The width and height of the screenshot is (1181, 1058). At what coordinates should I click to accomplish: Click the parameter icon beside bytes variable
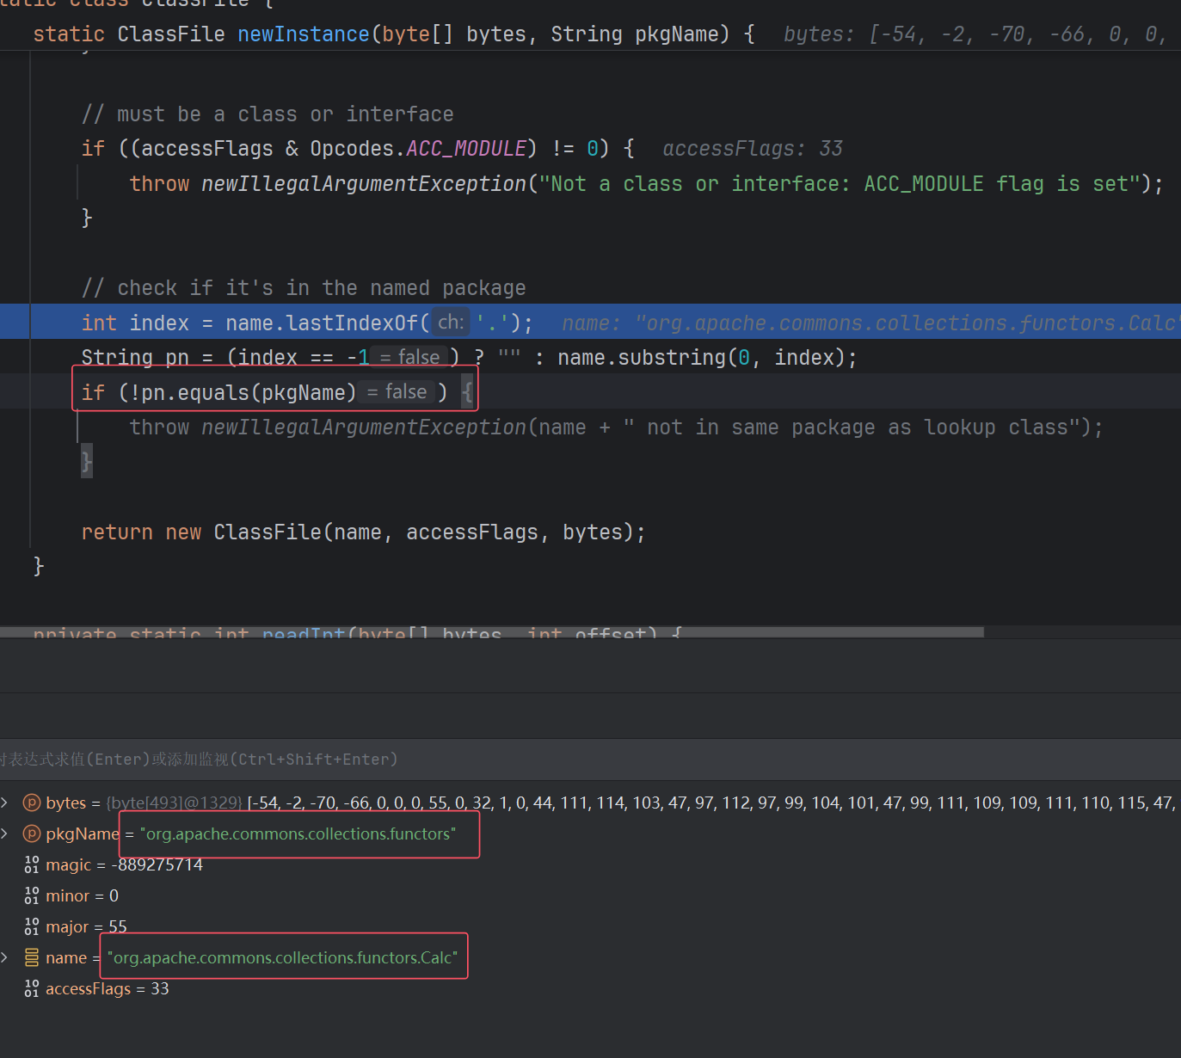32,803
